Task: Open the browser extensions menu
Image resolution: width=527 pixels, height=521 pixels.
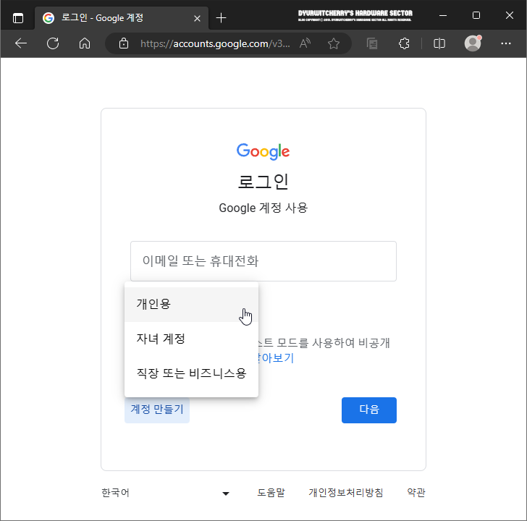Action: 404,43
